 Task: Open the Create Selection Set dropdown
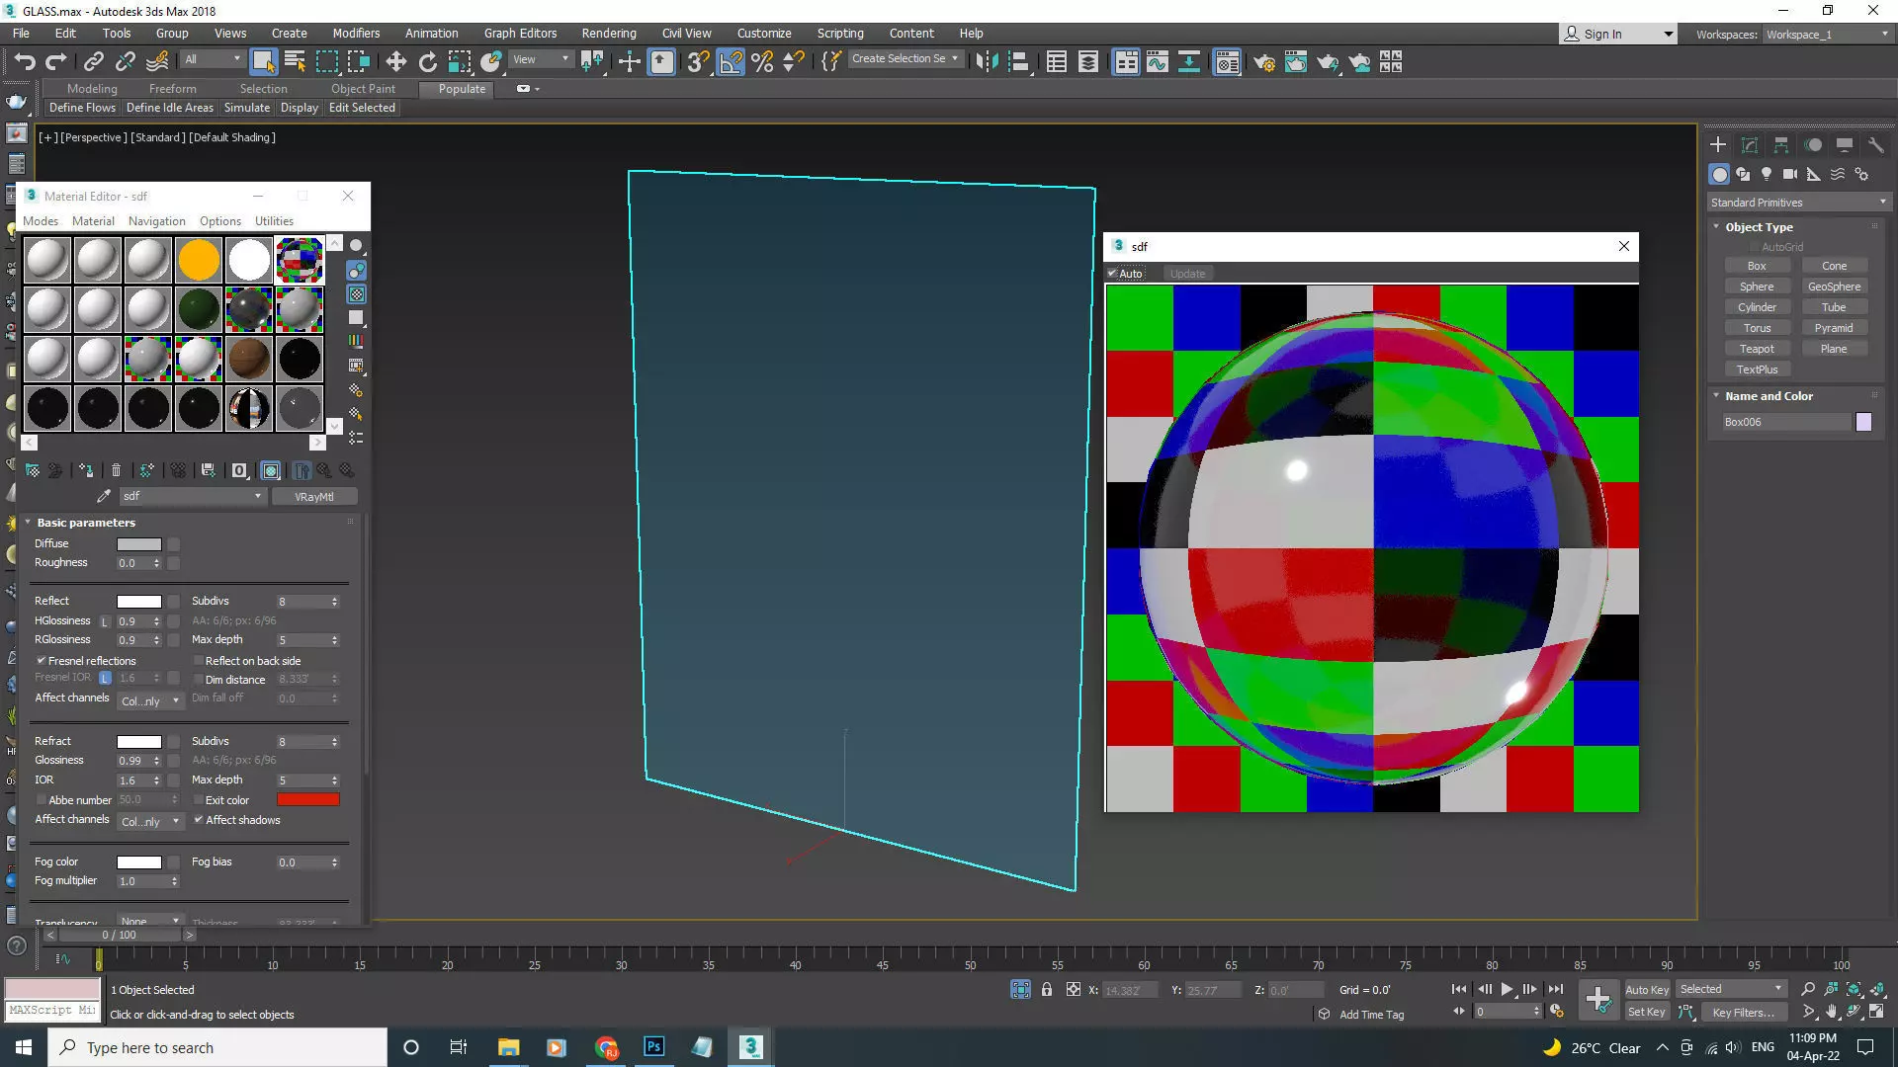click(906, 58)
